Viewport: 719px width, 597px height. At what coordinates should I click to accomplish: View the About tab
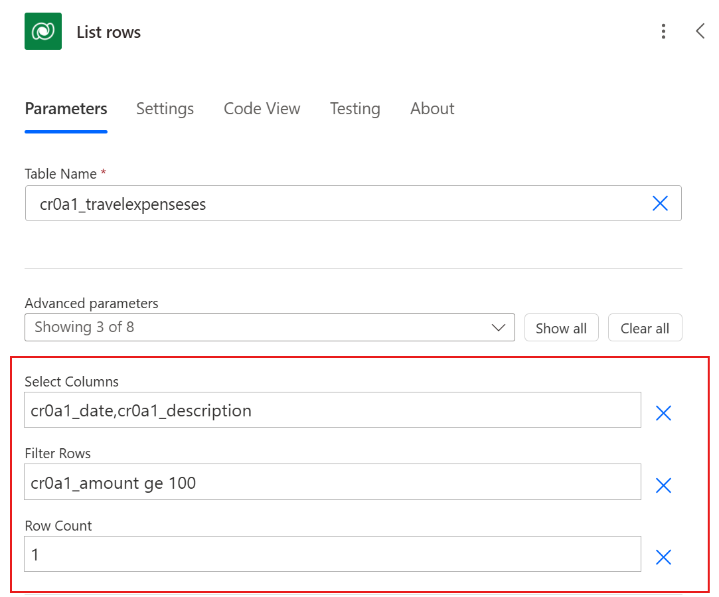pos(432,108)
